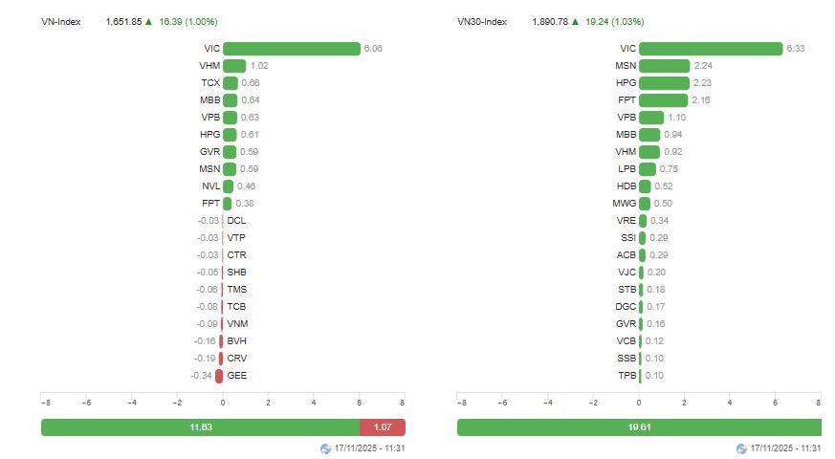Click the globe icon beside the left timestamp
The width and height of the screenshot is (835, 459).
(x=326, y=448)
